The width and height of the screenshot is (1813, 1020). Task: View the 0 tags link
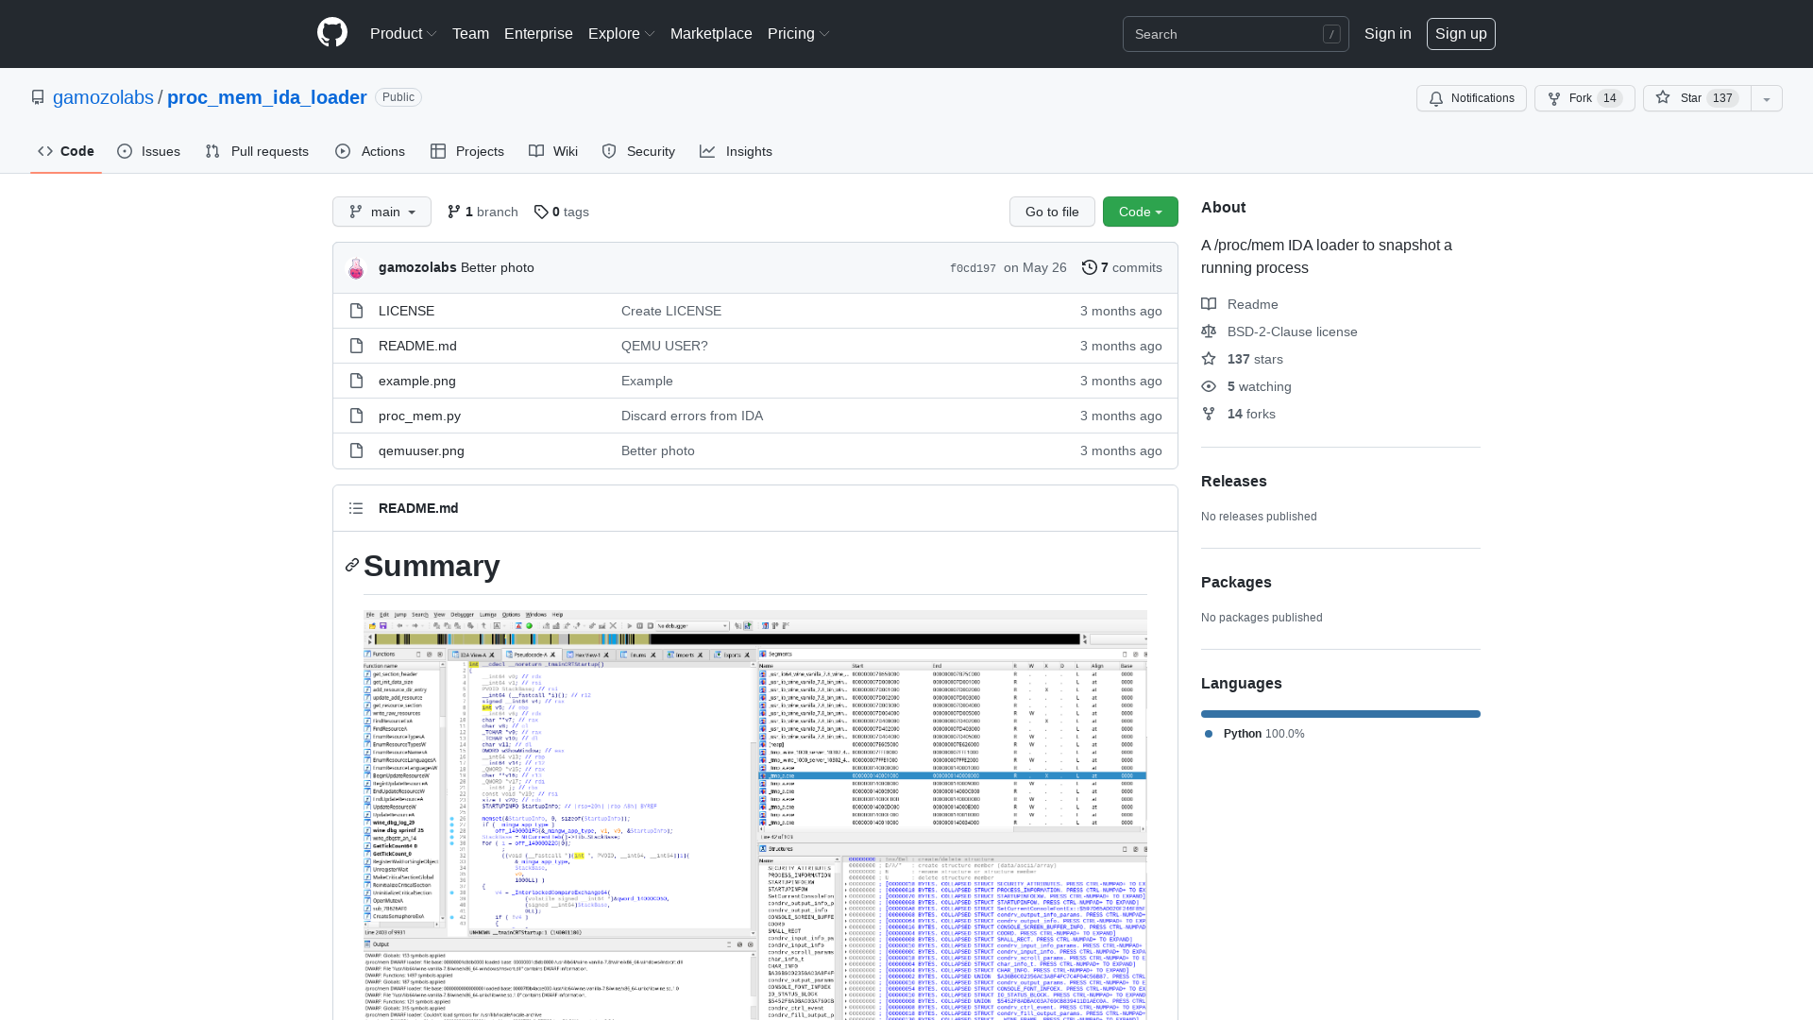point(562,212)
